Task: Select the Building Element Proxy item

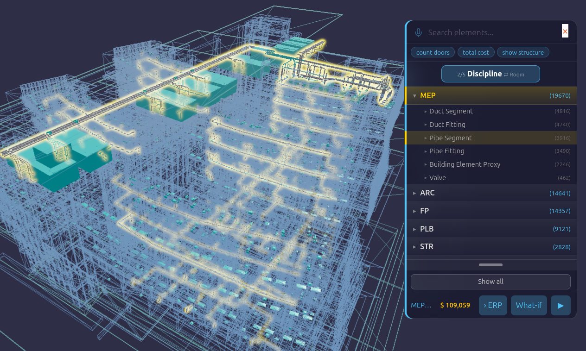Action: tap(465, 164)
